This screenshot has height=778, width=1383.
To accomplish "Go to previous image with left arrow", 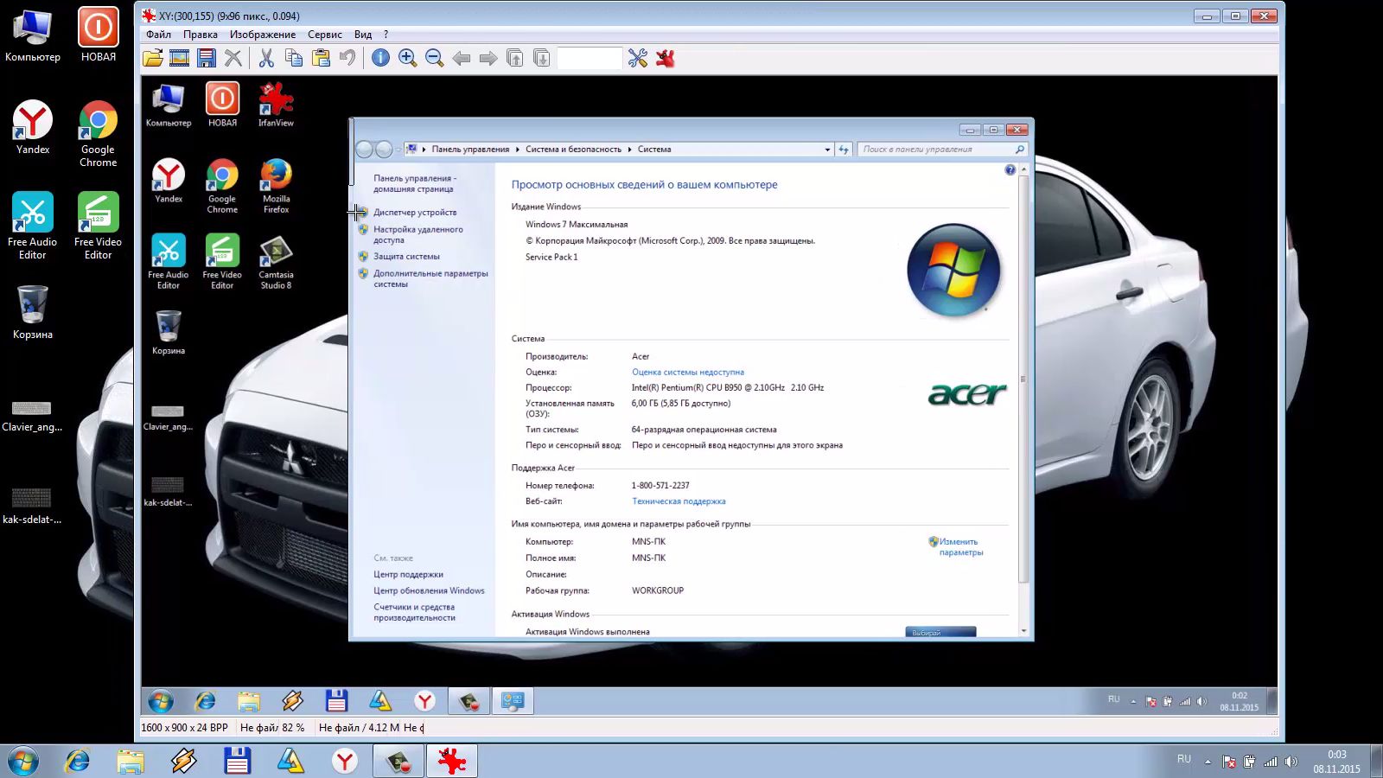I will click(x=462, y=58).
